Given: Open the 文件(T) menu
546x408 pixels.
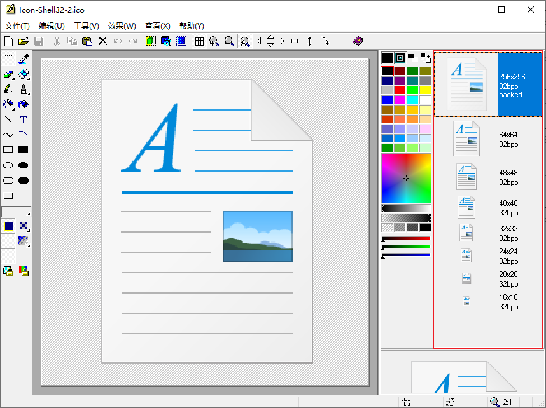Looking at the screenshot, I should click(17, 26).
